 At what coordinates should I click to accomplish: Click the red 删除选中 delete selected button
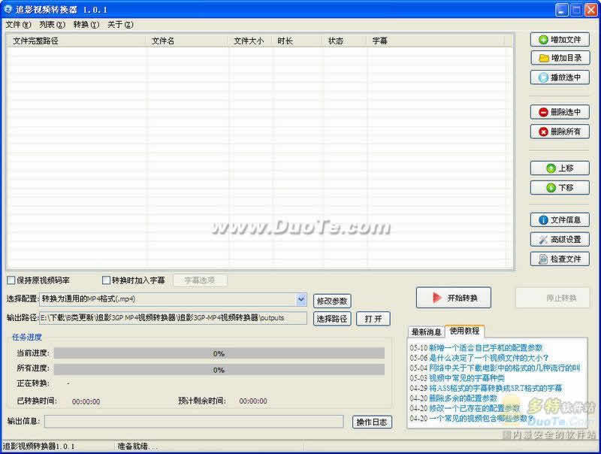[x=560, y=112]
